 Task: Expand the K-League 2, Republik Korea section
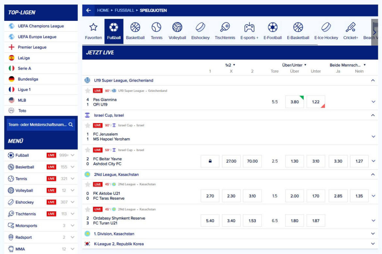pos(372,244)
